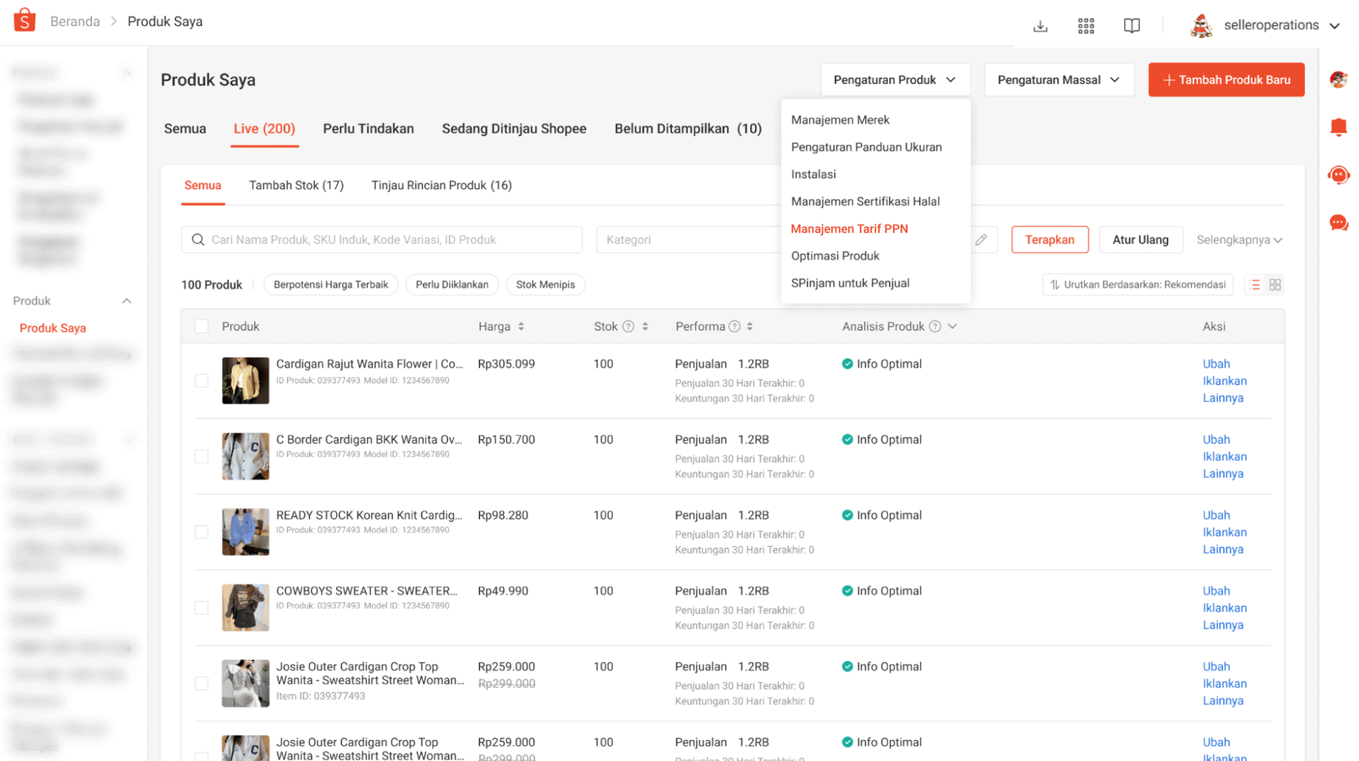The image size is (1359, 761).
Task: Switch to list view icon
Action: tap(1254, 285)
